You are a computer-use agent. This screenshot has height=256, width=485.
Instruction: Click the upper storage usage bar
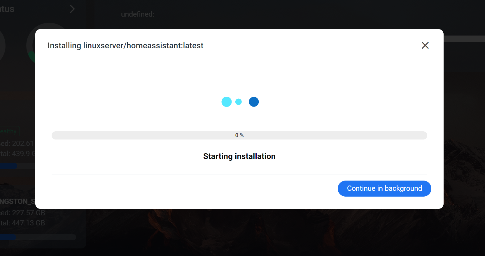click(x=8, y=166)
